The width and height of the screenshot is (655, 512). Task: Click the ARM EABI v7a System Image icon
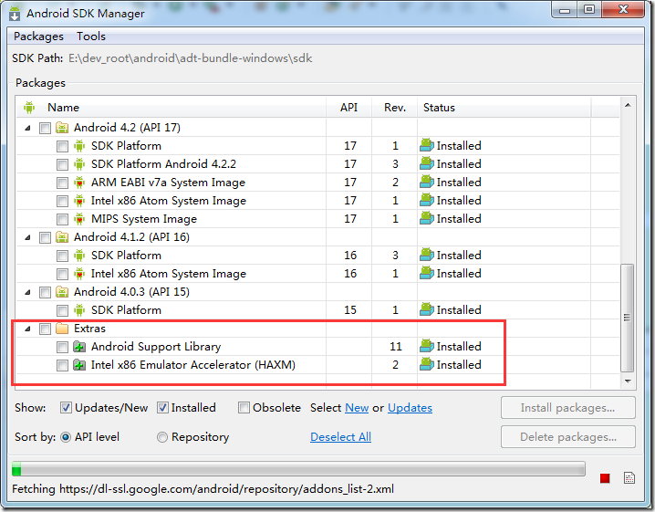(79, 183)
